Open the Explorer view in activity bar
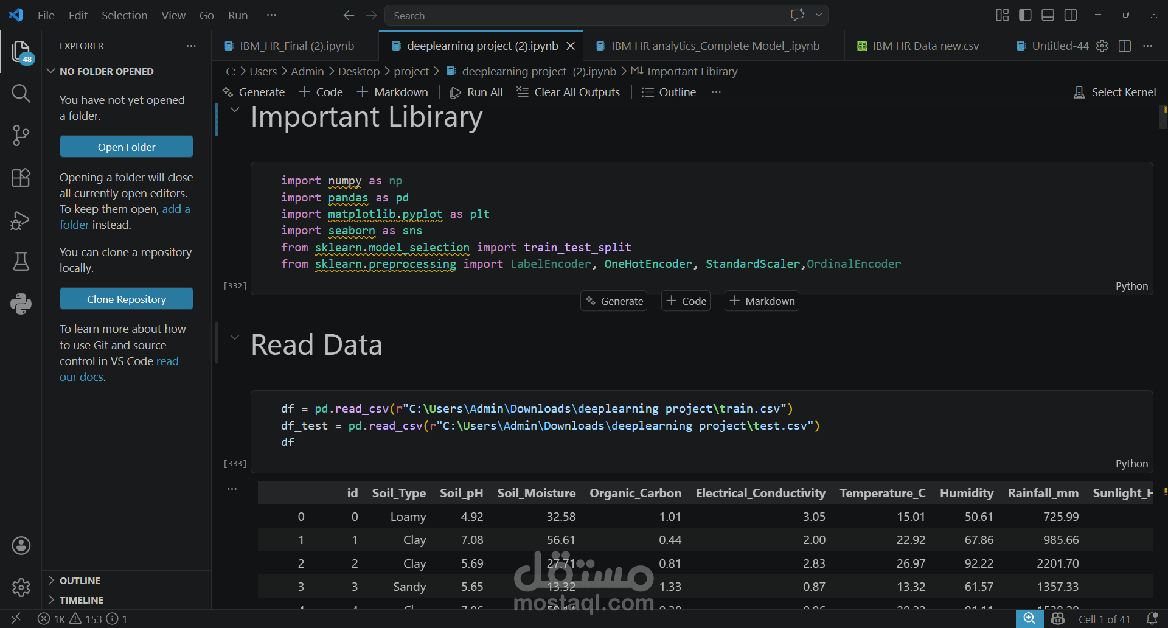This screenshot has width=1168, height=628. coord(21,52)
